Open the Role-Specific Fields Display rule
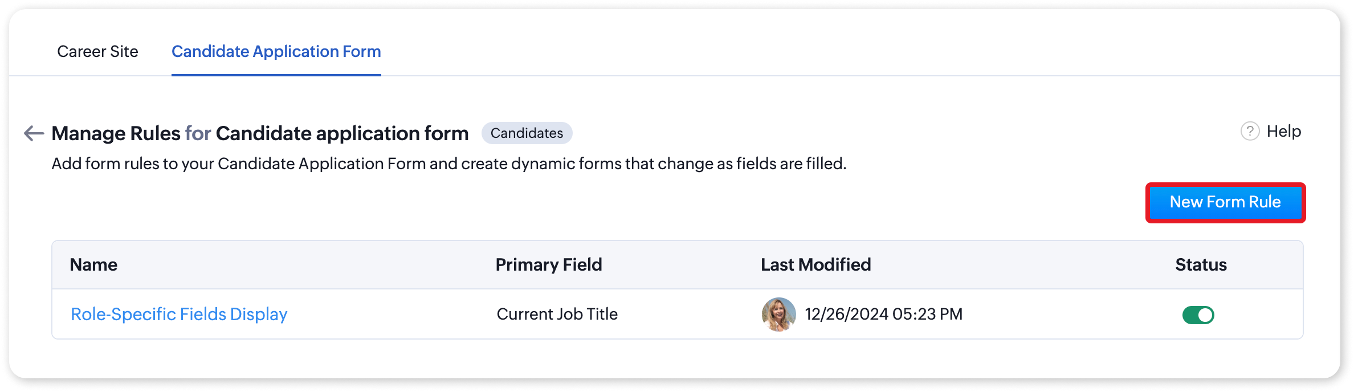The image size is (1354, 392). click(179, 314)
